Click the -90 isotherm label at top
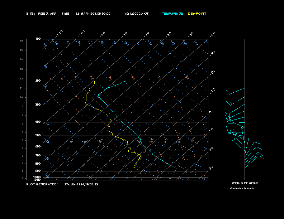 (102, 35)
